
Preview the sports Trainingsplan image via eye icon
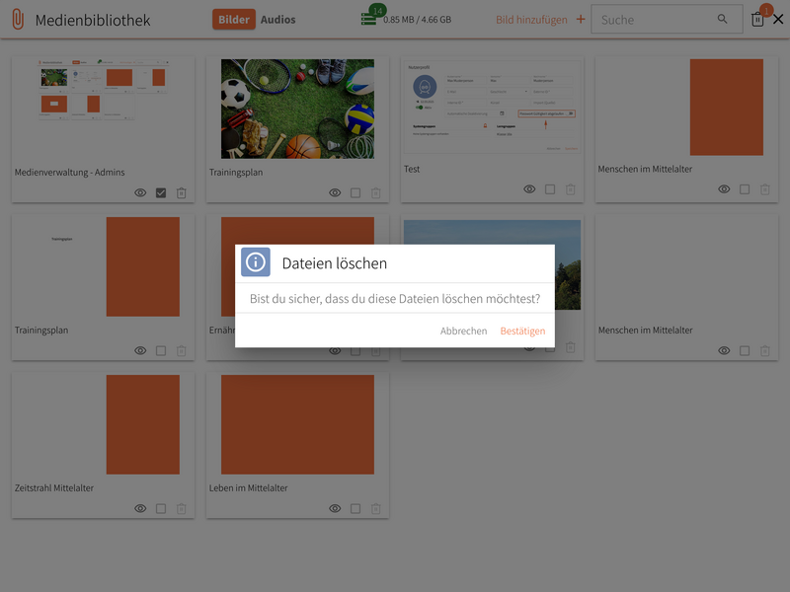[335, 193]
